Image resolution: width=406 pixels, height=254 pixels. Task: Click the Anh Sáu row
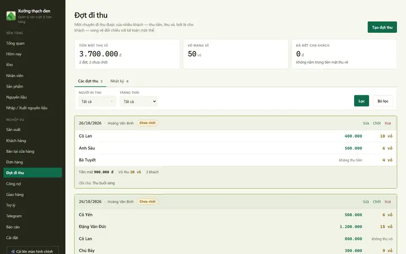236,148
